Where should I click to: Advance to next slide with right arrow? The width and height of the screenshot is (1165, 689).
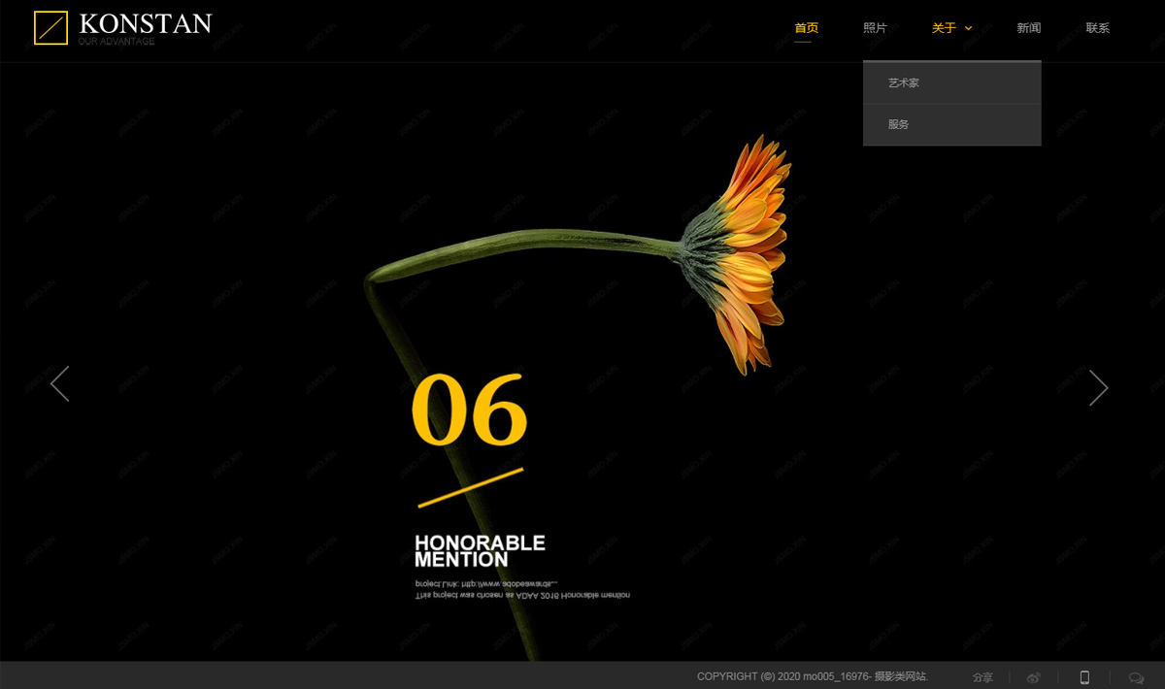click(1098, 387)
